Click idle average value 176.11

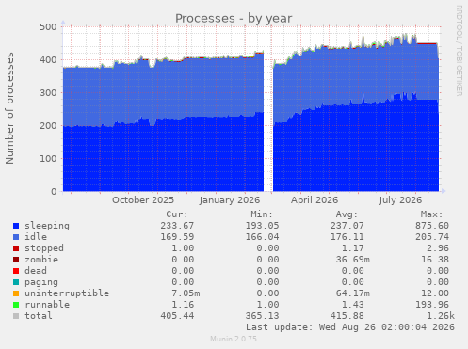tap(347, 237)
